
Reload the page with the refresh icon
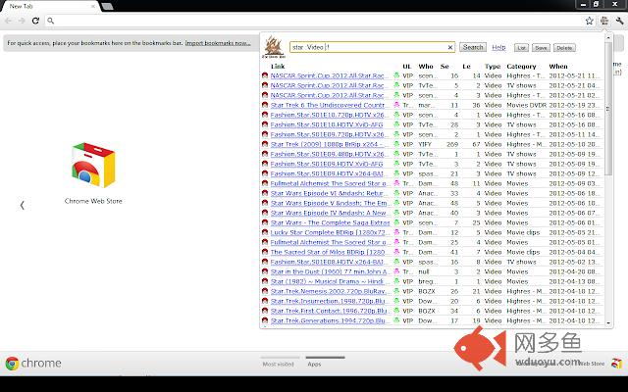pyautogui.click(x=35, y=21)
